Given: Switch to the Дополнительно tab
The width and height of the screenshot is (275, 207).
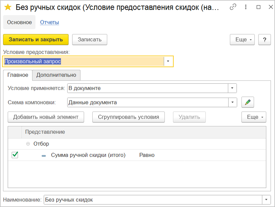Looking at the screenshot, I should (56, 75).
